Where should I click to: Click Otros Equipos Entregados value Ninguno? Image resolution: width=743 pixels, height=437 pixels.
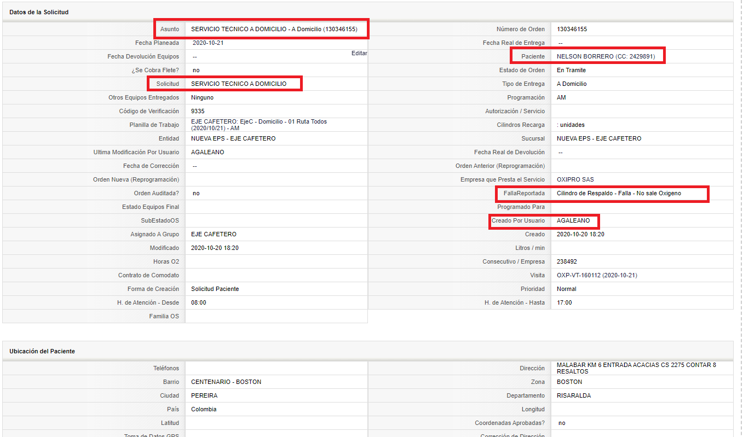click(x=202, y=97)
